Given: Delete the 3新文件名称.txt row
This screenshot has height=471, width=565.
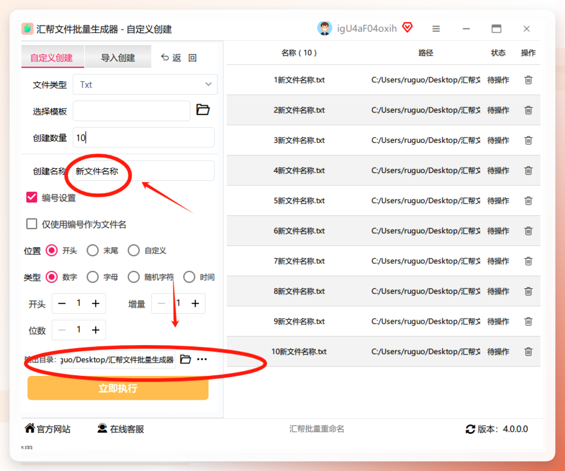Looking at the screenshot, I should 528,140.
